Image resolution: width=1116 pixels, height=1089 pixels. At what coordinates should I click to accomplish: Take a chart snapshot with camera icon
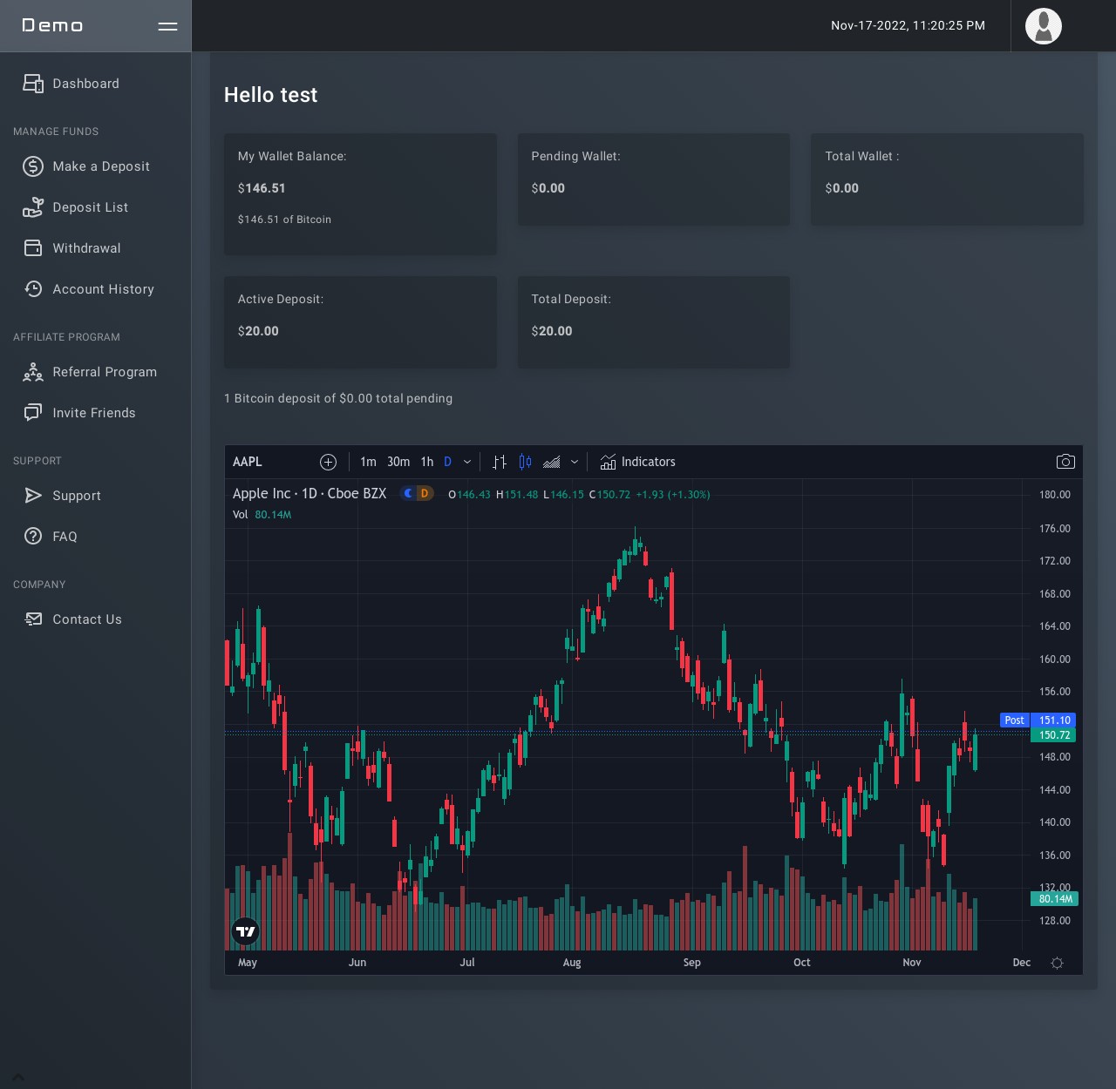[x=1065, y=462]
